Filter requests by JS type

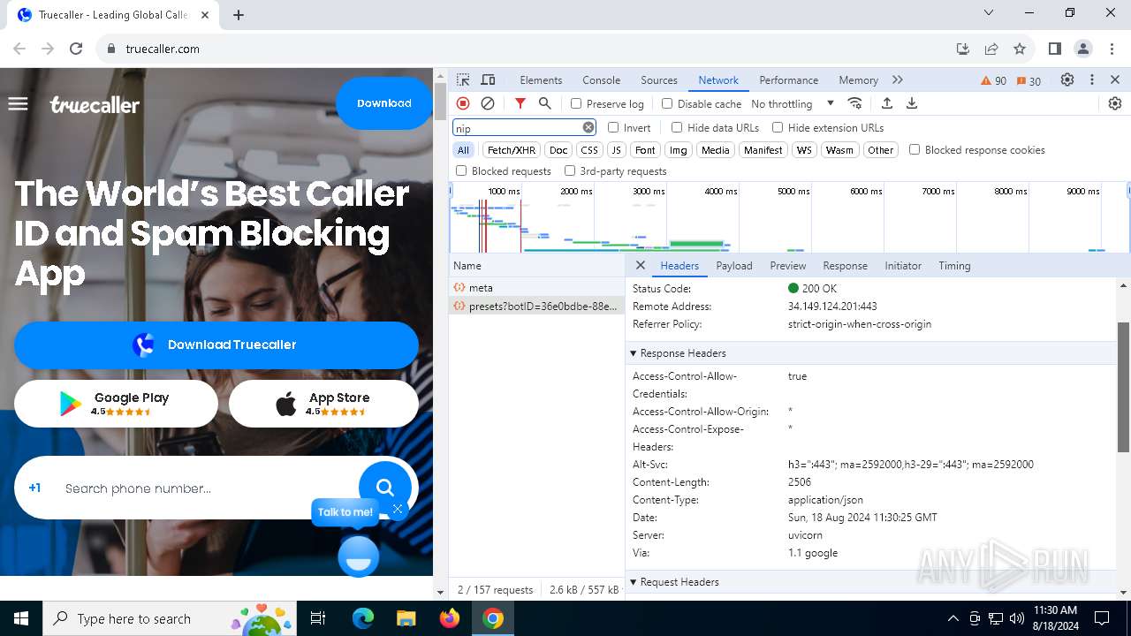(617, 149)
